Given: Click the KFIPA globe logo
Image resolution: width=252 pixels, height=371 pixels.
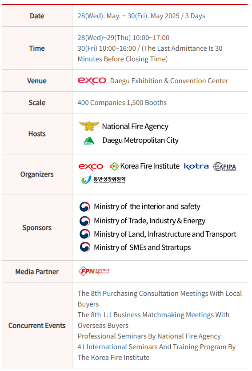Looking at the screenshot, I should pyautogui.click(x=224, y=166).
